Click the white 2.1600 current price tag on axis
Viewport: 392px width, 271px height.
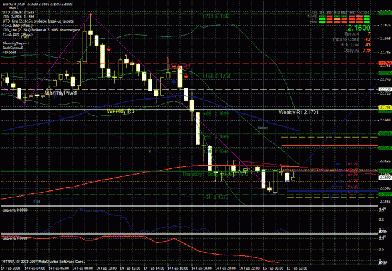[x=385, y=177]
